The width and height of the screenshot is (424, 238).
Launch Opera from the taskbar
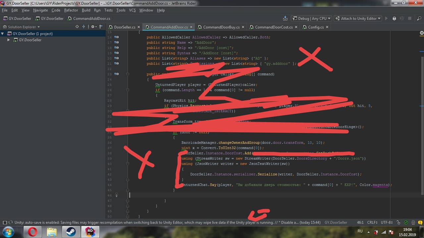coord(32,232)
